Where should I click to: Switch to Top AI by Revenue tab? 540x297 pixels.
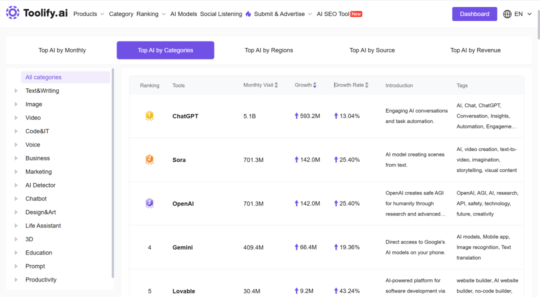[475, 50]
